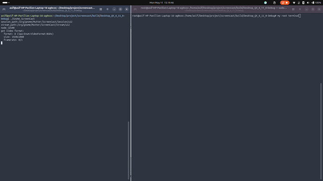
Task: Open the main menu of the asif terminal
Action: tap(107, 9)
